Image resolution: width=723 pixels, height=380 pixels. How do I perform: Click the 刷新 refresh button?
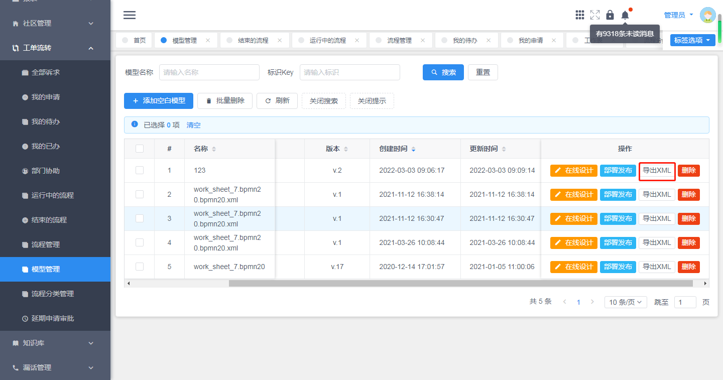[x=277, y=101]
